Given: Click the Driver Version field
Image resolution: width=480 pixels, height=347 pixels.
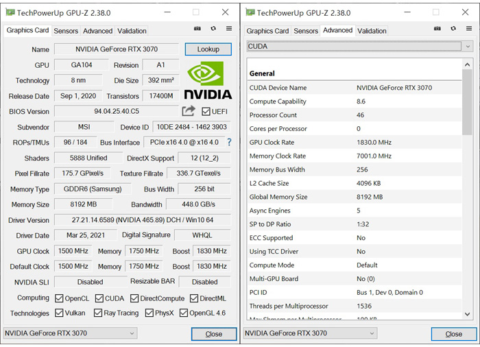Looking at the screenshot, I should tap(143, 220).
